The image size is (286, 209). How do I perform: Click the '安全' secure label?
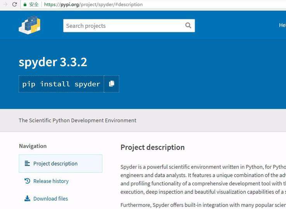pyautogui.click(x=34, y=4)
